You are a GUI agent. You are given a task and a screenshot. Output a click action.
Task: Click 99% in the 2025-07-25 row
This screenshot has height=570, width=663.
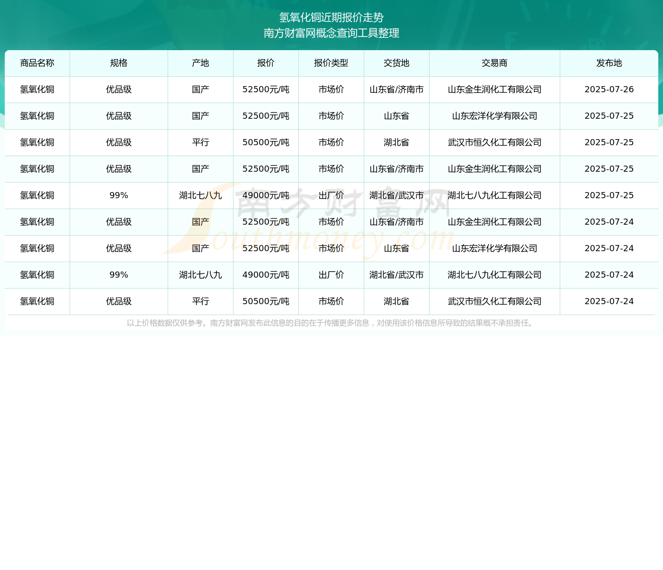pos(119,195)
